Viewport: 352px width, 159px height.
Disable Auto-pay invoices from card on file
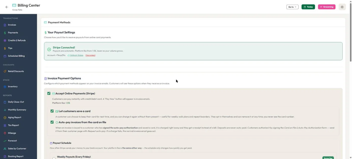(x=52, y=122)
